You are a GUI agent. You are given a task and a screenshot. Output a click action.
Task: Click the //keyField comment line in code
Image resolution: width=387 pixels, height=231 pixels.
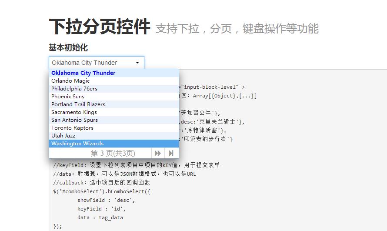pos(137,165)
